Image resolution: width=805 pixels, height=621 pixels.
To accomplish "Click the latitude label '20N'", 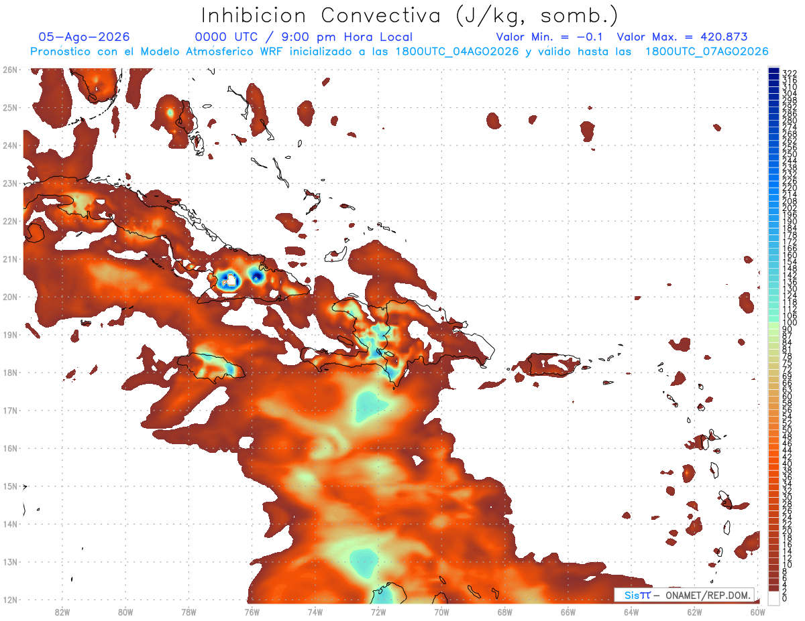I will point(10,297).
